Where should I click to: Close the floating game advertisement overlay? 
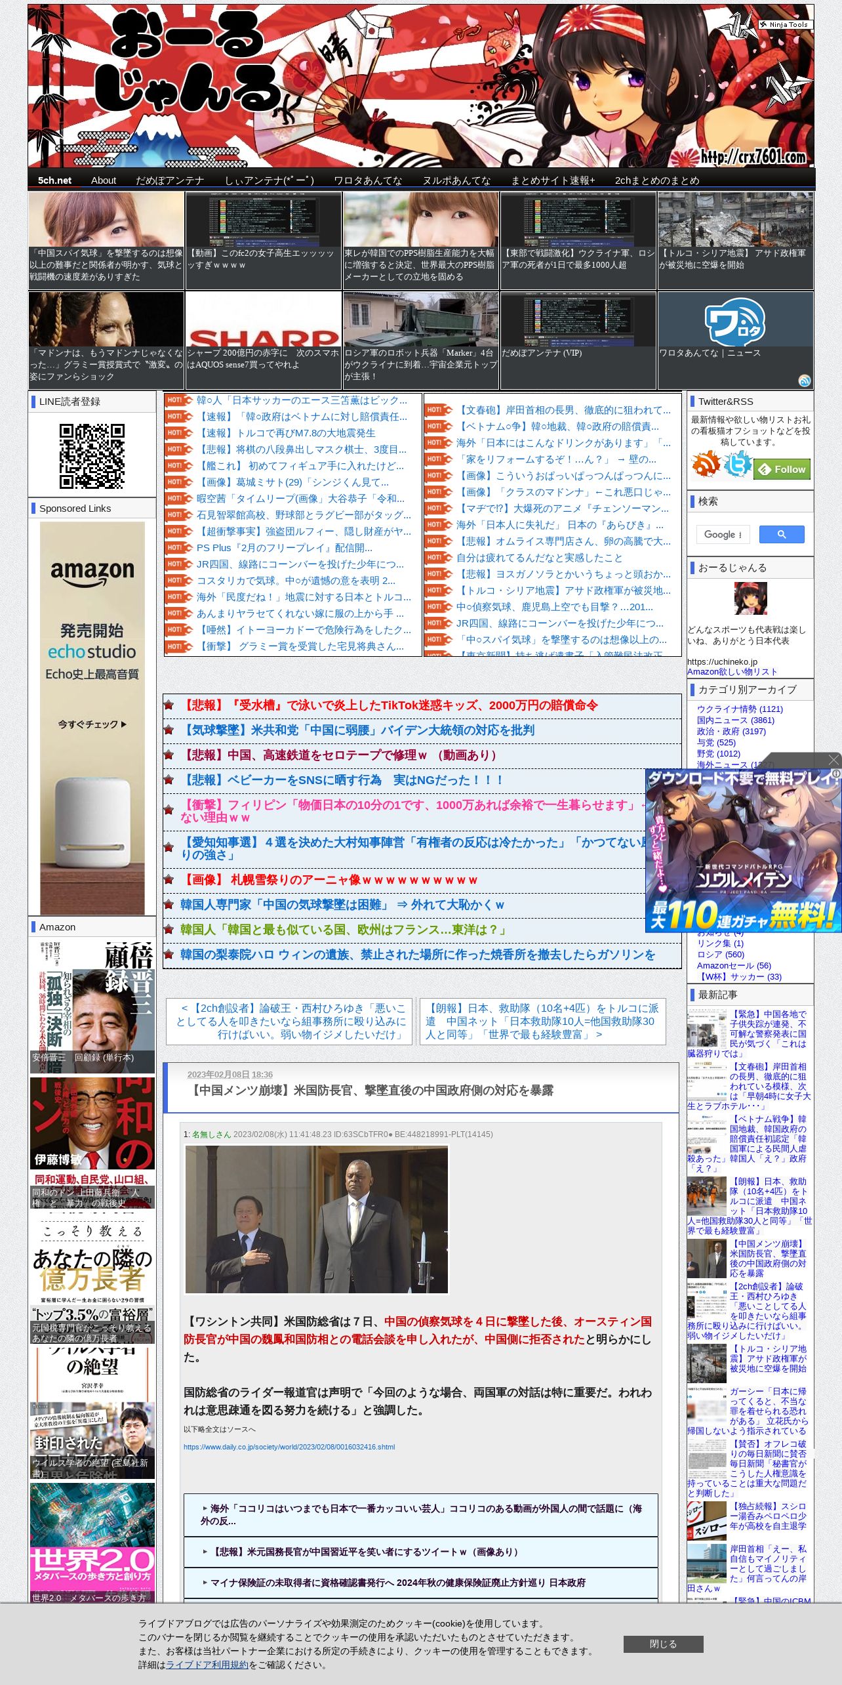(x=833, y=760)
